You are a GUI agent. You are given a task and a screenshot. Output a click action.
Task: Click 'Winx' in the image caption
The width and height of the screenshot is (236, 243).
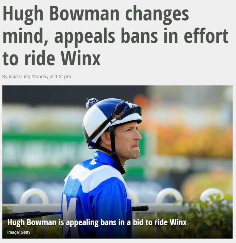point(178,222)
